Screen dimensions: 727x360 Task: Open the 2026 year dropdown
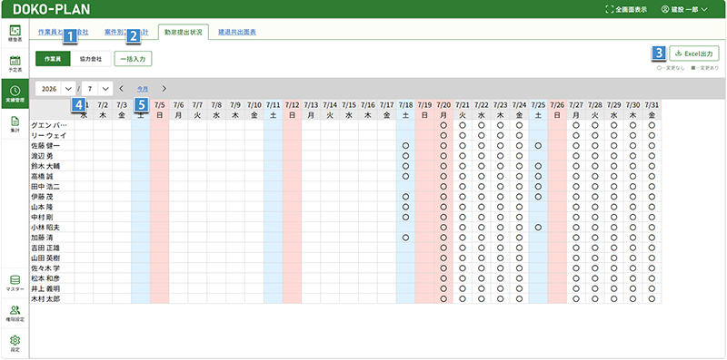pos(55,88)
